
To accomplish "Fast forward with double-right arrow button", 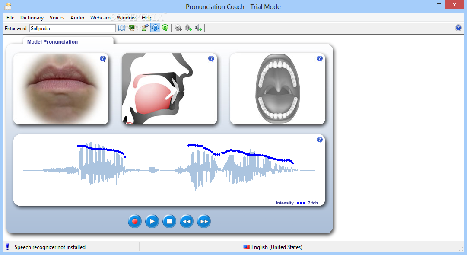I will [x=204, y=221].
